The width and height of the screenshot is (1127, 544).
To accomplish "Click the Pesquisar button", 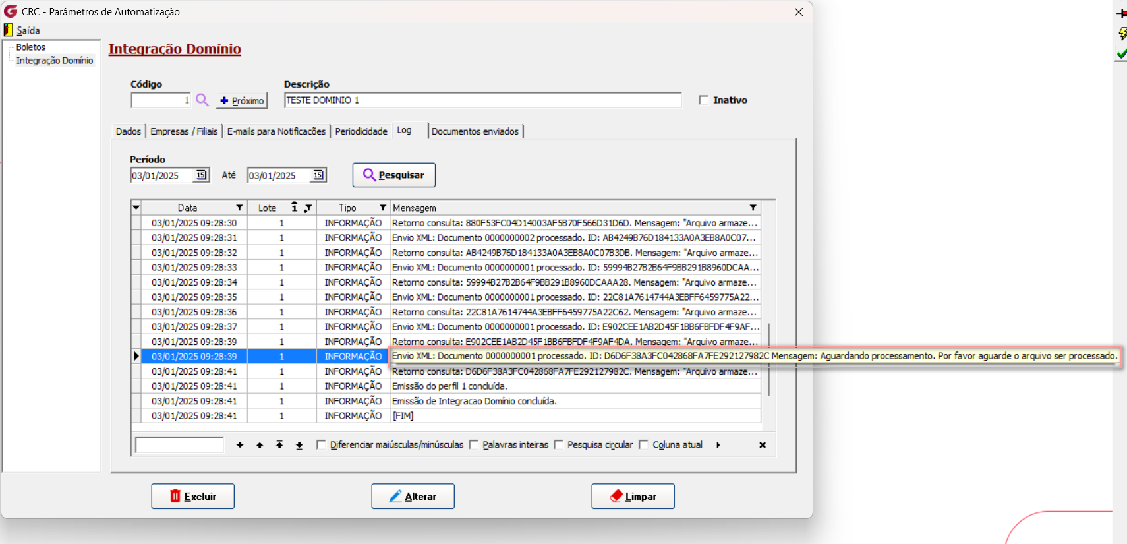I will click(x=394, y=175).
